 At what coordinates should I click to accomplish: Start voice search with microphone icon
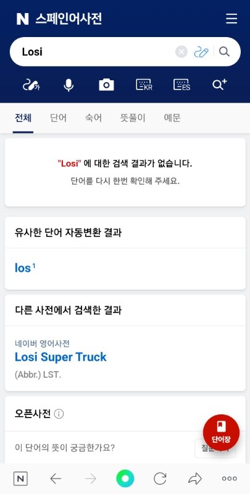(69, 85)
